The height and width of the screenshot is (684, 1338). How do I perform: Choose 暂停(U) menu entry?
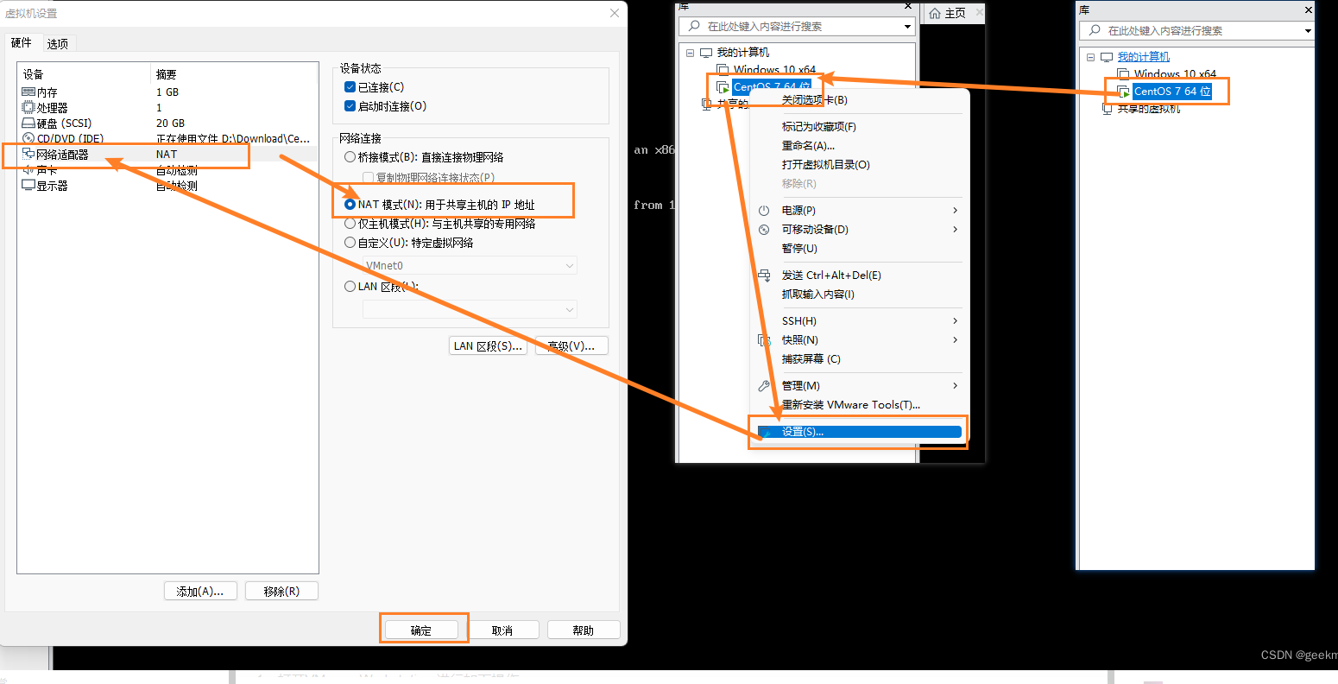[x=799, y=249]
